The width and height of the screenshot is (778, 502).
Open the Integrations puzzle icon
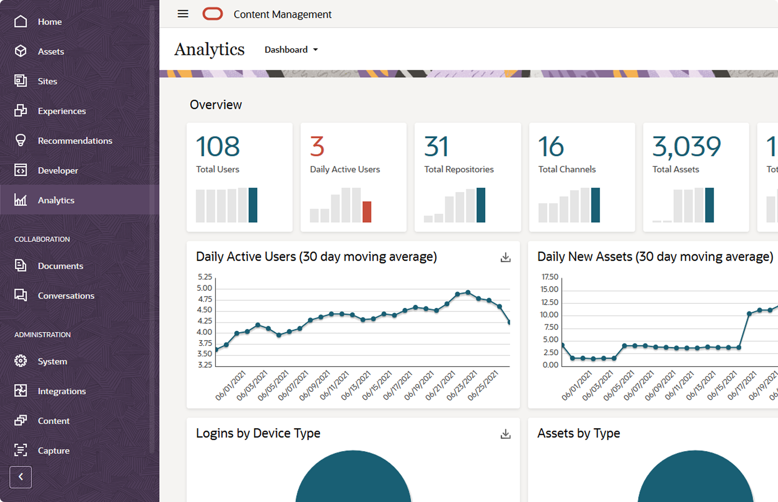coord(21,391)
